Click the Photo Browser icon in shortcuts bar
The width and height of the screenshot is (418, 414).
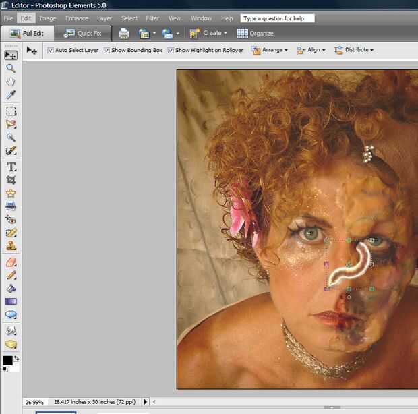click(x=144, y=34)
